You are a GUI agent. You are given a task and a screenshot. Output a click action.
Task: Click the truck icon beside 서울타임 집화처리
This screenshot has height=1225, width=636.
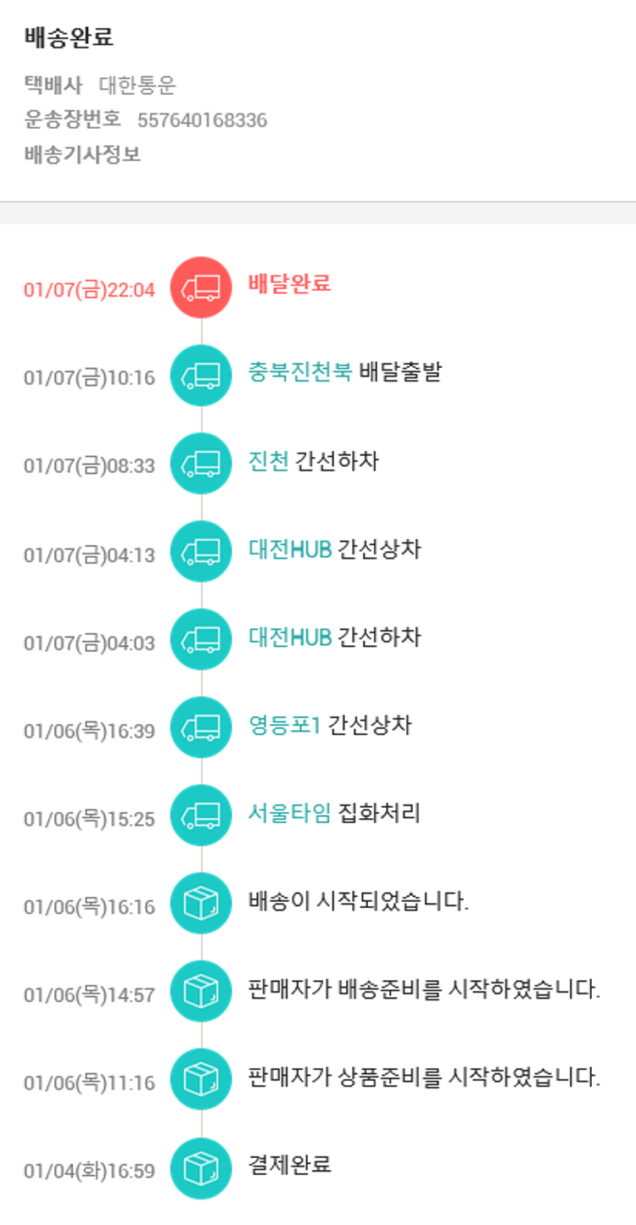click(x=201, y=816)
